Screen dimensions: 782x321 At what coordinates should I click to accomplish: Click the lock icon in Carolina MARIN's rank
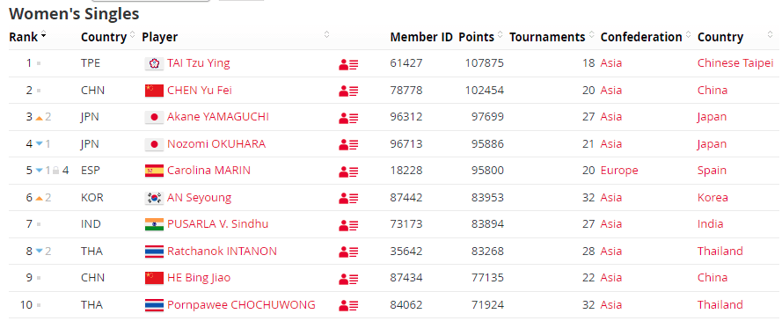56,171
